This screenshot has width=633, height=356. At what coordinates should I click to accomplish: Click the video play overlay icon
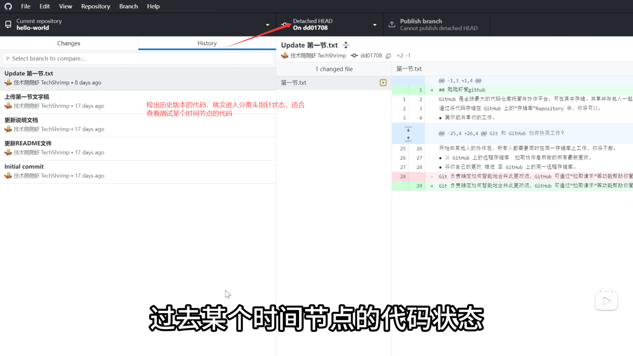[x=606, y=301]
